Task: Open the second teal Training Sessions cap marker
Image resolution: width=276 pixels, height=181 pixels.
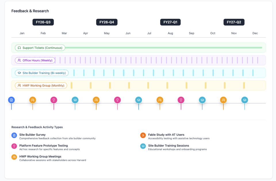Action: pos(139,100)
